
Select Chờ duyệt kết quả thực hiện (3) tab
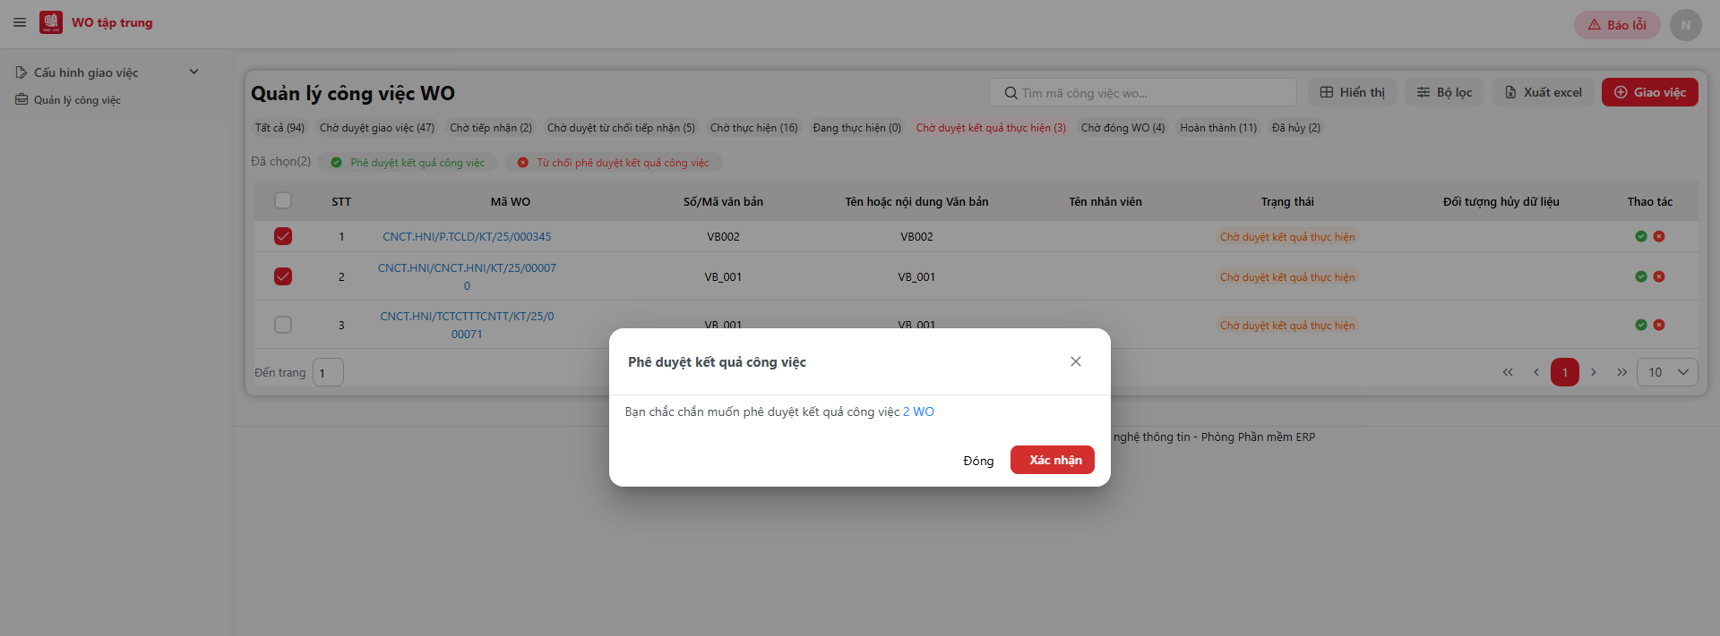pyautogui.click(x=991, y=128)
